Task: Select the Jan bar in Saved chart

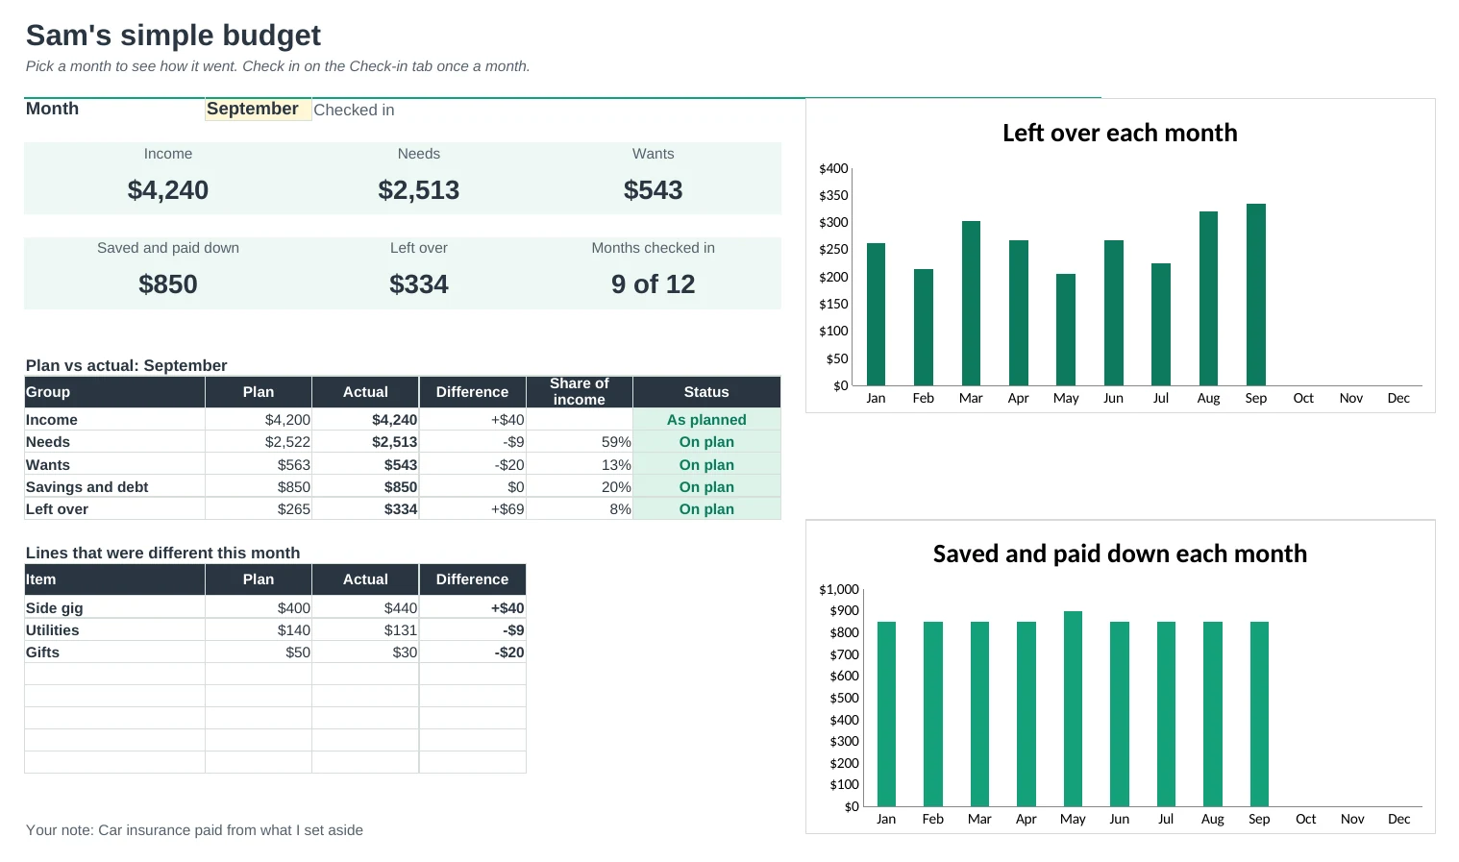Action: pos(886,714)
